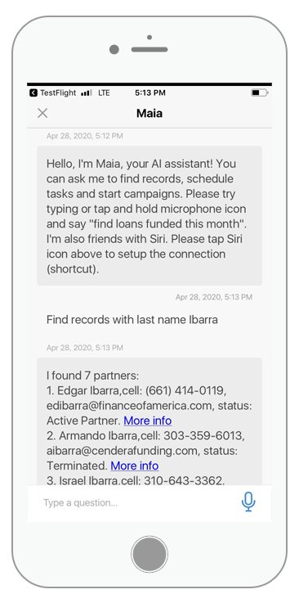Tap the earpiece speaker slot on the bezel
Viewport: 299px width, 603px height.
pos(149,50)
